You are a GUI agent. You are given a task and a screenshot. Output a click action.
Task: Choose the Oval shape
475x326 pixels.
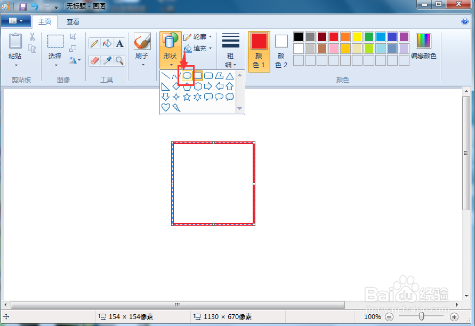coord(187,76)
